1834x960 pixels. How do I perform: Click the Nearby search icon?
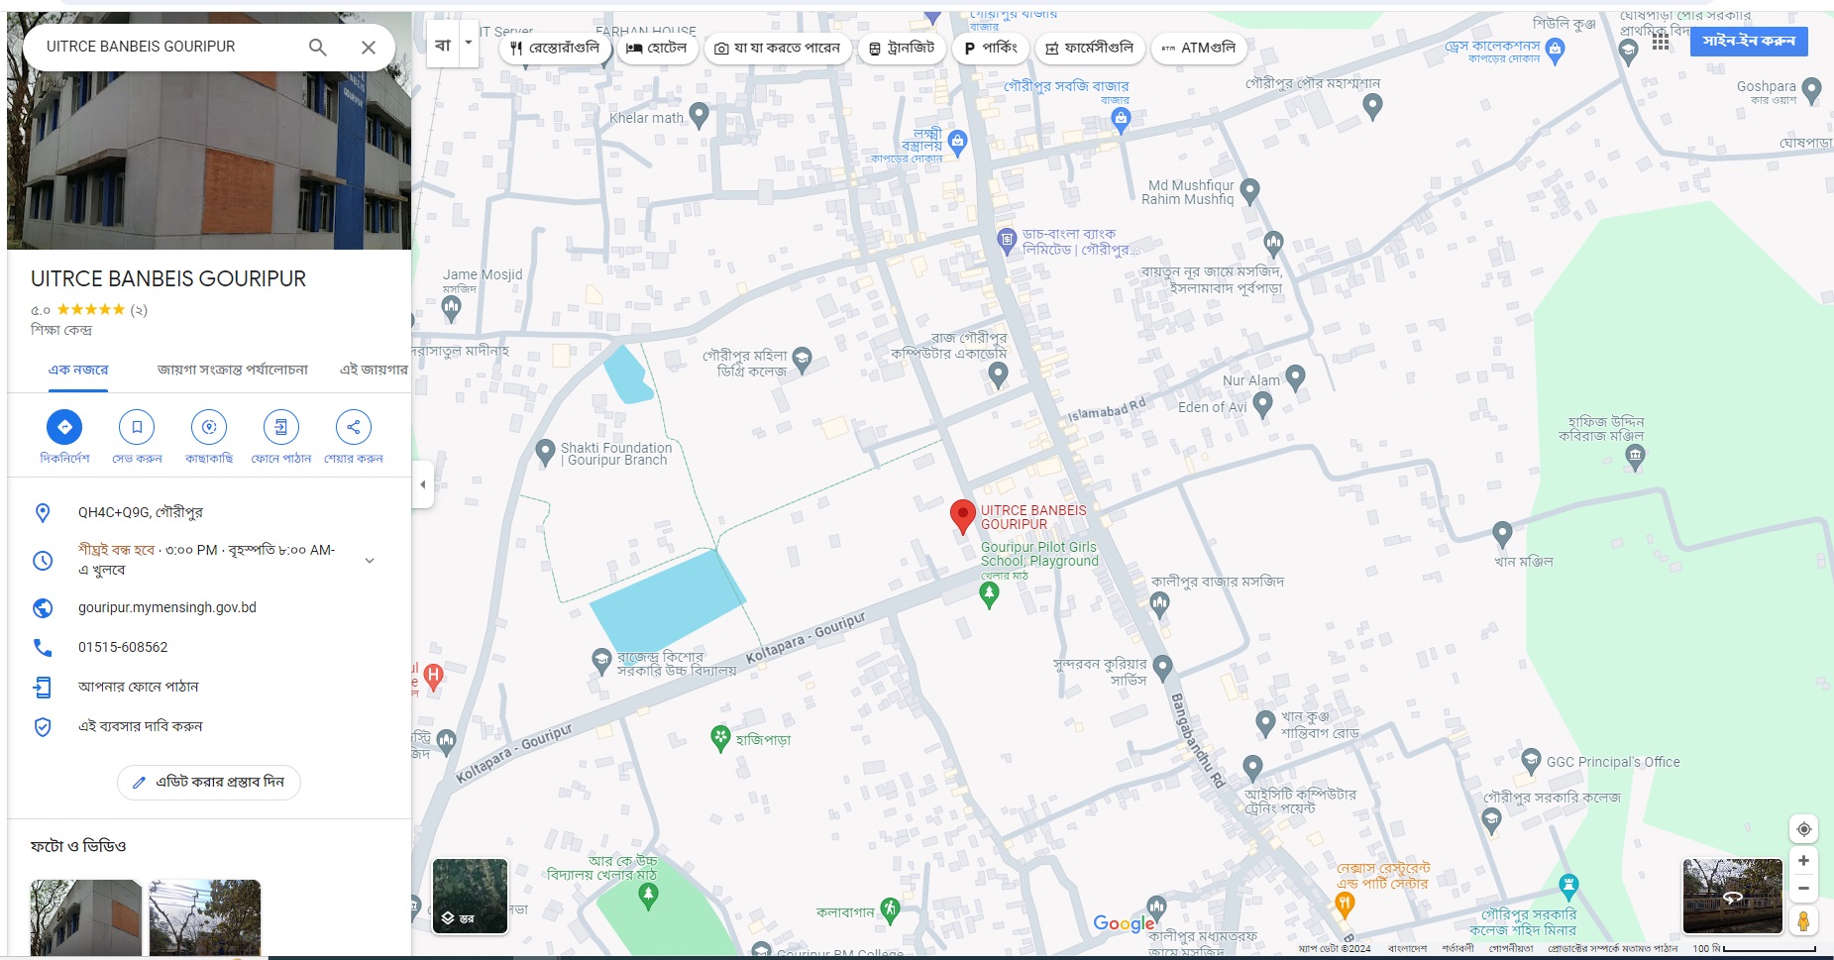point(209,427)
